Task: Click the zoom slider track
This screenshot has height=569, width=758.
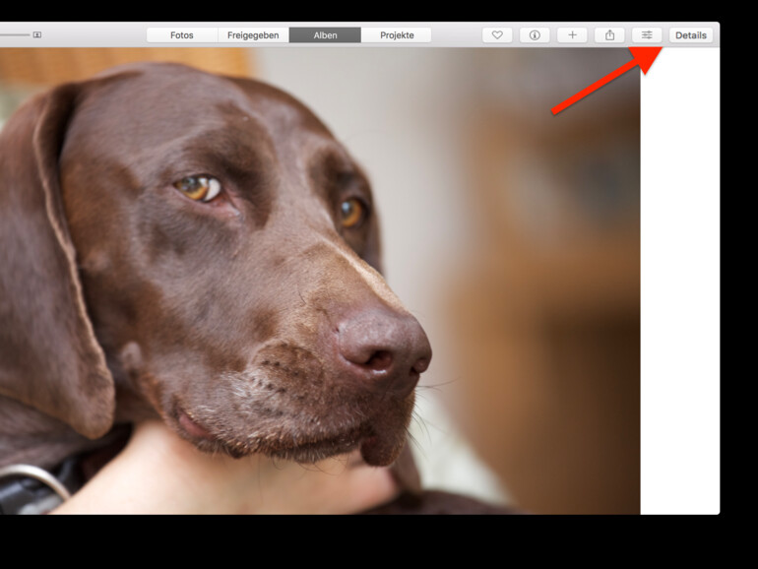Action: pos(15,34)
